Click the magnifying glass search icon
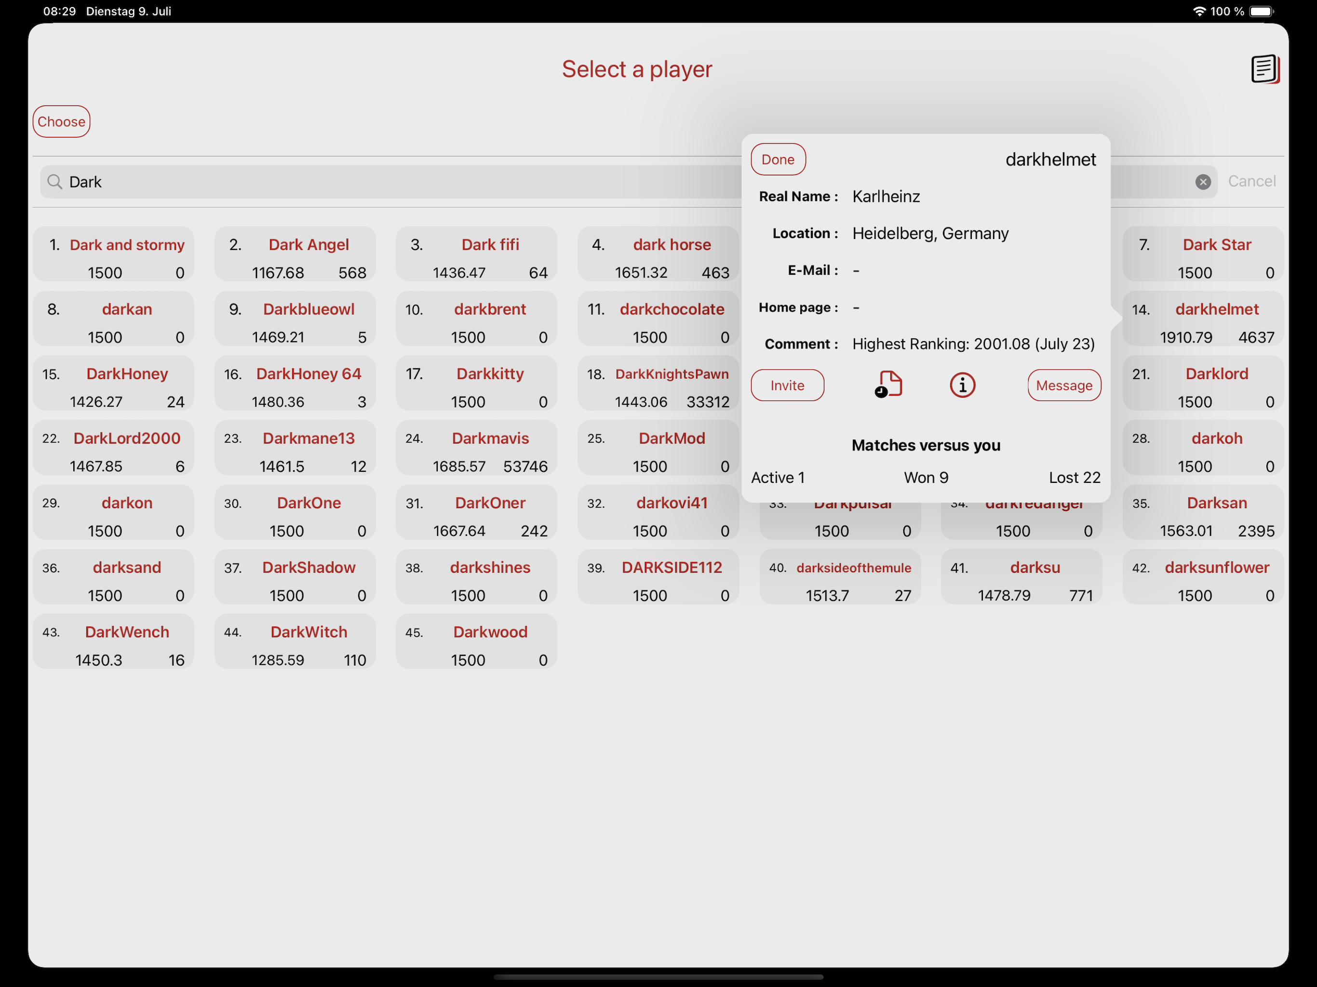The height and width of the screenshot is (987, 1317). (x=55, y=182)
